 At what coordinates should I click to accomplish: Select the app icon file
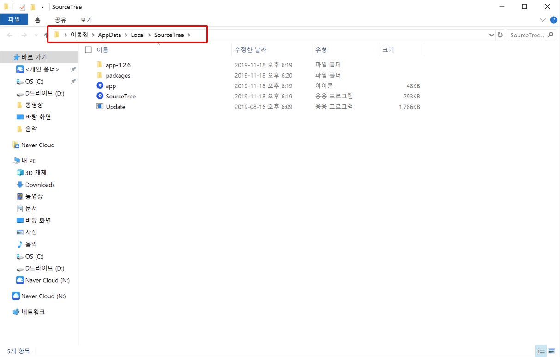click(x=111, y=86)
